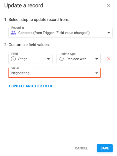Click + Update Another Field link
Screen dimensions: 117x156
pos(30,86)
